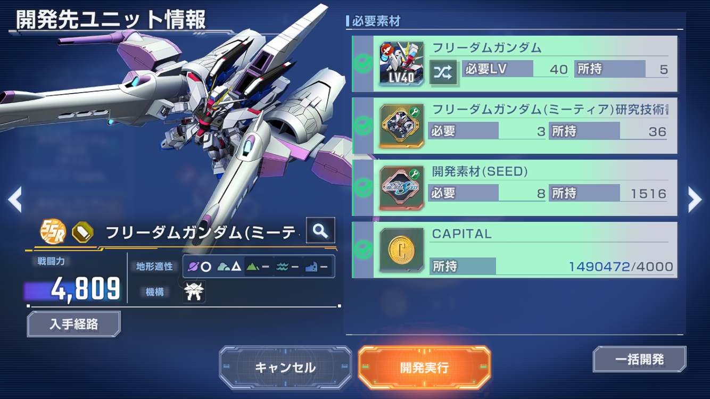The height and width of the screenshot is (399, 710).
Task: Start batch development with 一括開発
Action: [x=640, y=359]
